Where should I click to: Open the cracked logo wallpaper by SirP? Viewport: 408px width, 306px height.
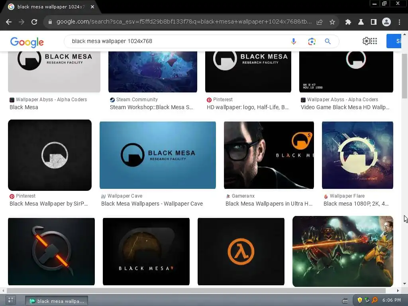50,155
